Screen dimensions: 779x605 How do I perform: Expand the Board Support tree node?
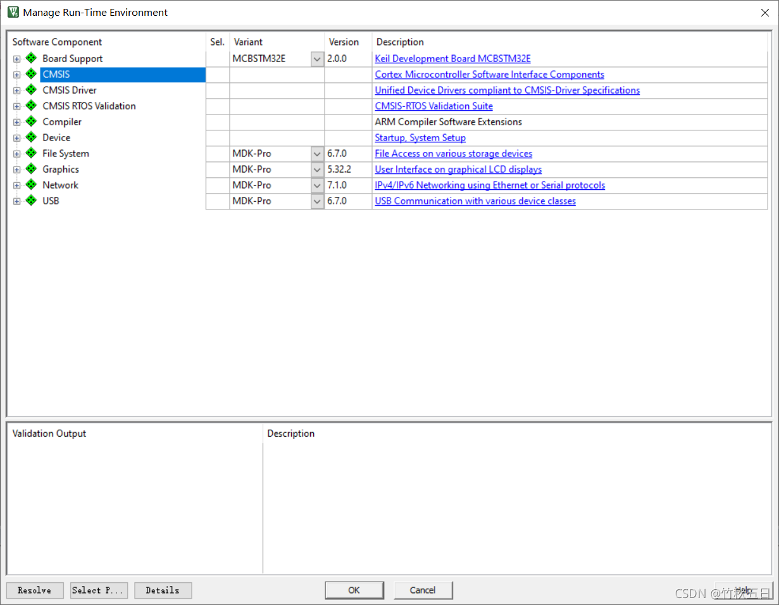(x=16, y=59)
